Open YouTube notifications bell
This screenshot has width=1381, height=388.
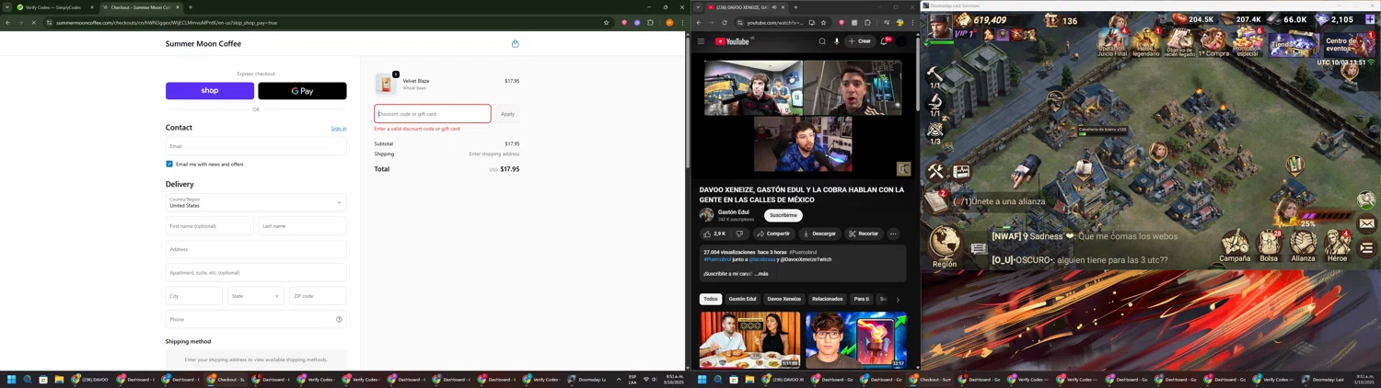884,41
